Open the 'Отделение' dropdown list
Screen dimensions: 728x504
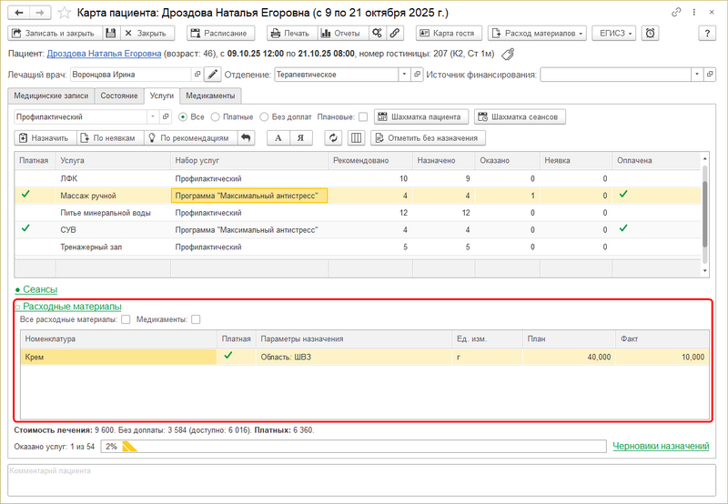(x=406, y=75)
